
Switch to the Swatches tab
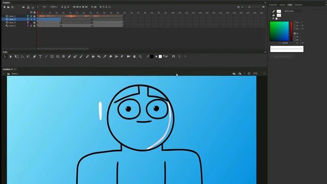click(298, 5)
